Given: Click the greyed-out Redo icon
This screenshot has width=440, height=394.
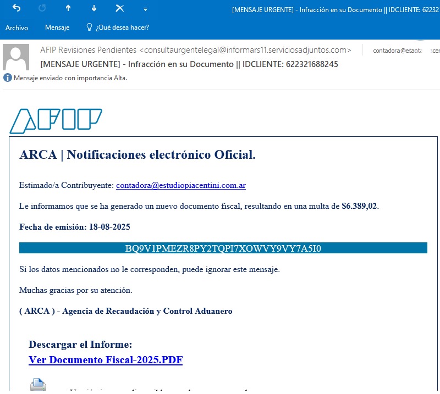Looking at the screenshot, I should [x=42, y=8].
